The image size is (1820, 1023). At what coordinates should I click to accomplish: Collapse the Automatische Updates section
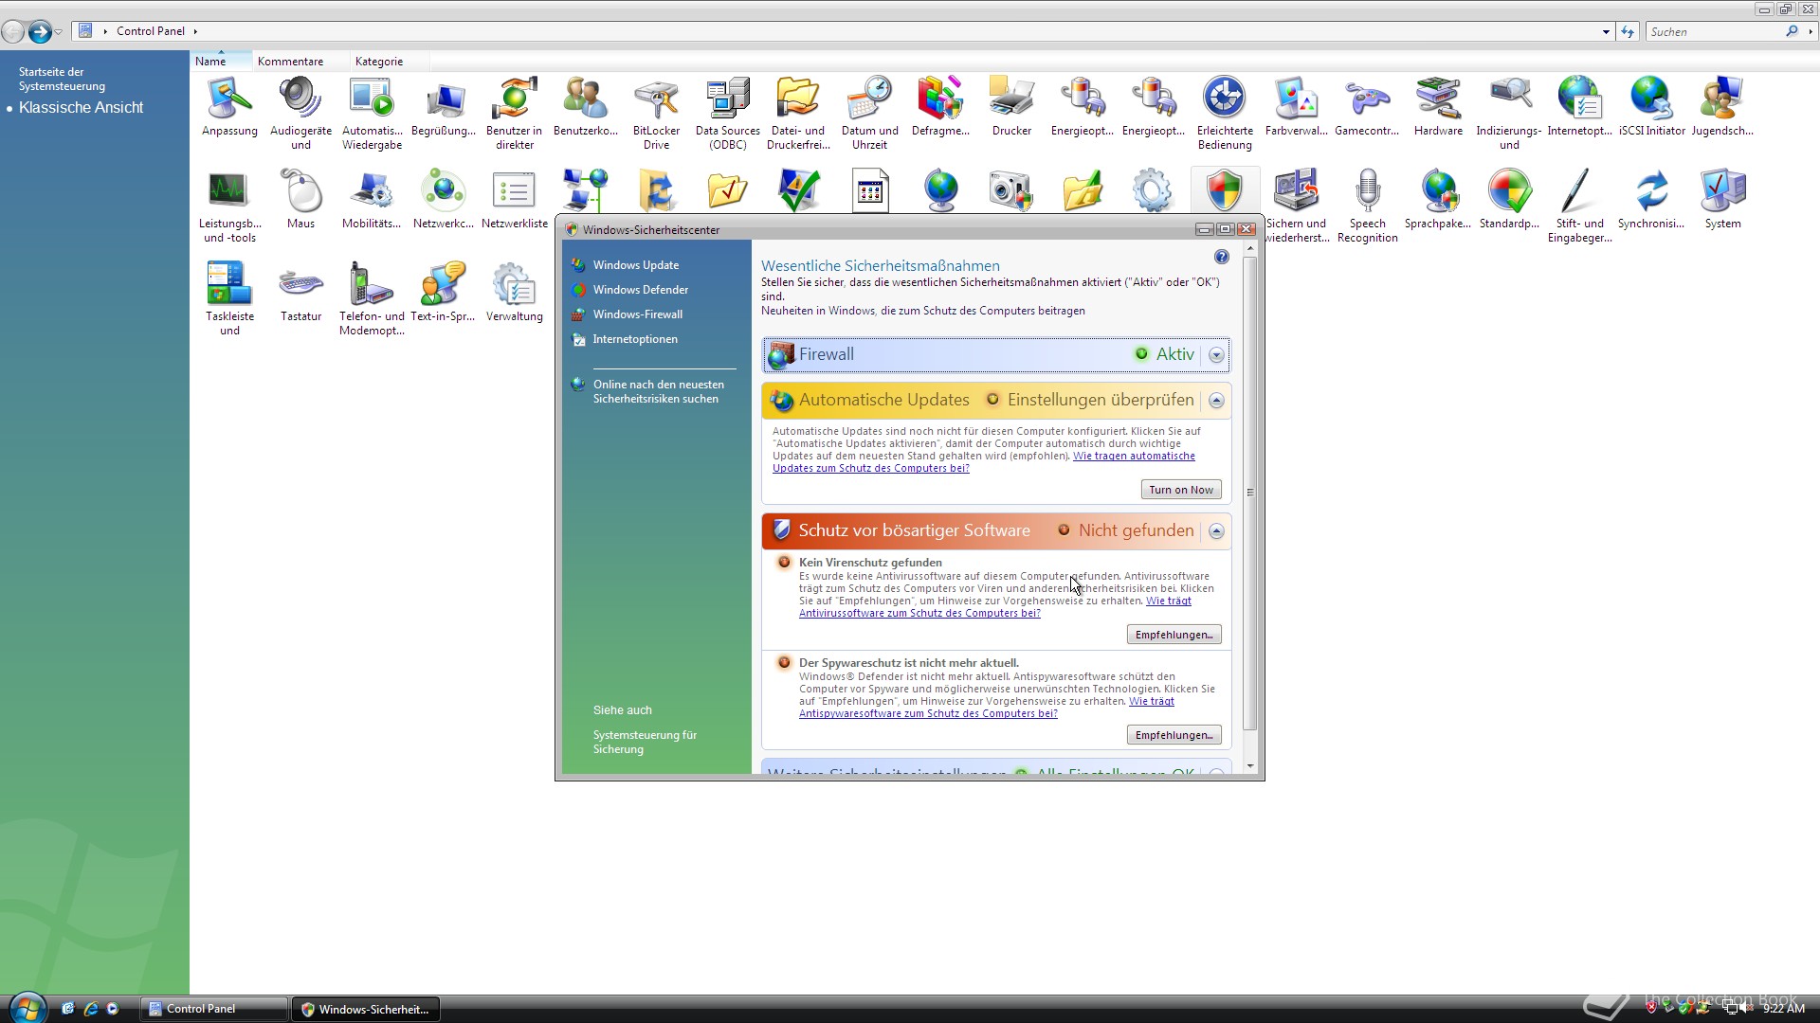[x=1216, y=401]
